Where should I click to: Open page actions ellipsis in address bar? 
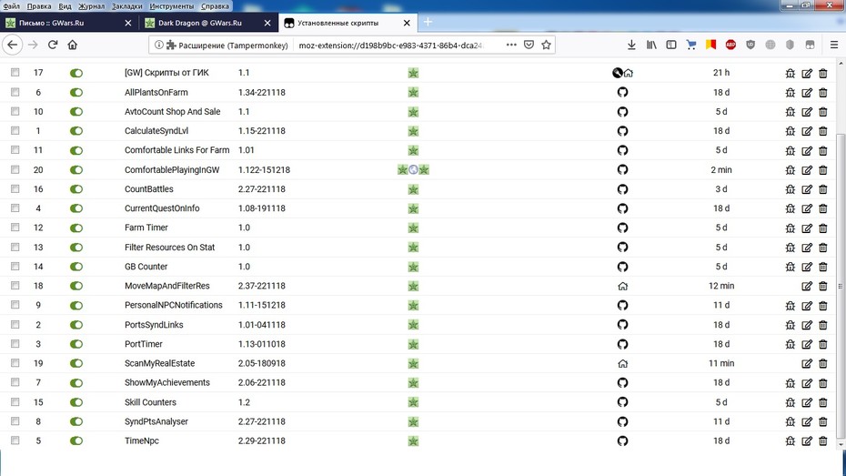(511, 45)
